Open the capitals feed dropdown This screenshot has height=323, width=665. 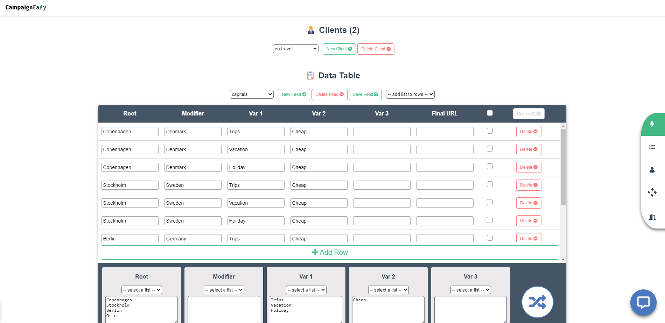click(x=252, y=94)
